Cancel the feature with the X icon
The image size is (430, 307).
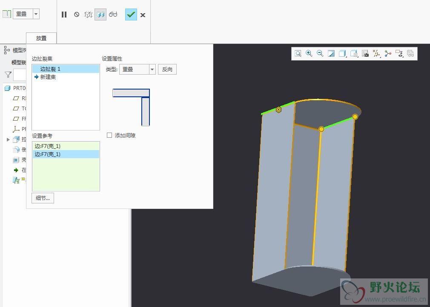click(x=143, y=15)
